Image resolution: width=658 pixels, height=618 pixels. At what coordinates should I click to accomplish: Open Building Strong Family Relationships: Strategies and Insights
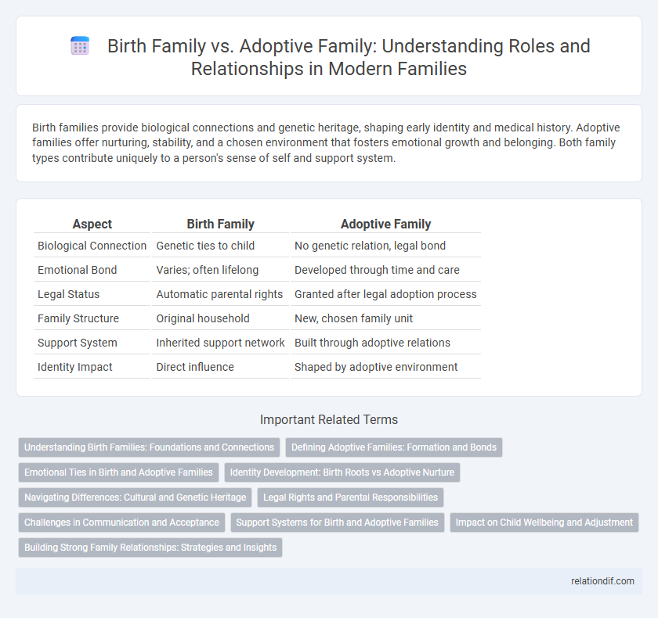point(150,548)
